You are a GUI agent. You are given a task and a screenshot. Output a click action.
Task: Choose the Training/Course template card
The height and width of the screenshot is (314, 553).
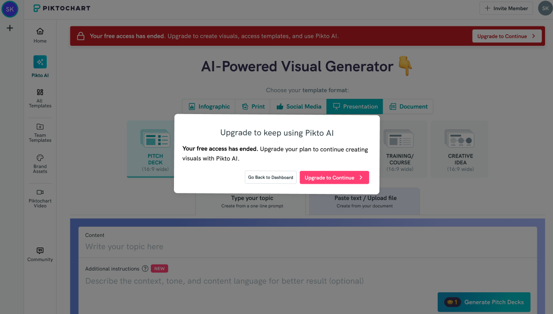click(x=400, y=149)
